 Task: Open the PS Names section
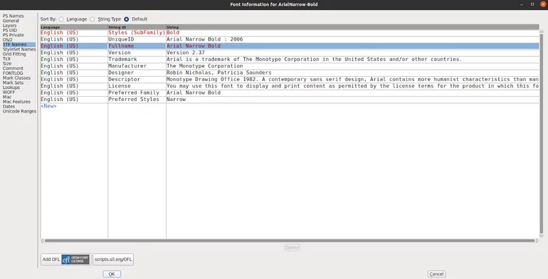[x=14, y=16]
